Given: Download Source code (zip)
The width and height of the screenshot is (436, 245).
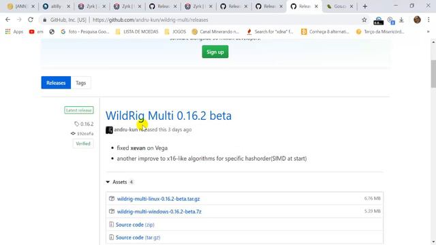Looking at the screenshot, I should click(135, 225).
